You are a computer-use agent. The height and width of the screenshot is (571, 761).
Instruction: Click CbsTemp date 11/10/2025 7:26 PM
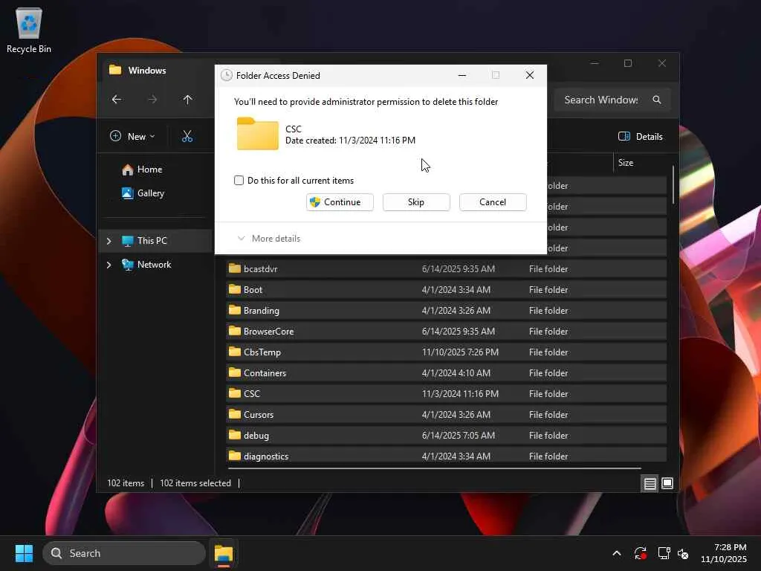pyautogui.click(x=460, y=352)
